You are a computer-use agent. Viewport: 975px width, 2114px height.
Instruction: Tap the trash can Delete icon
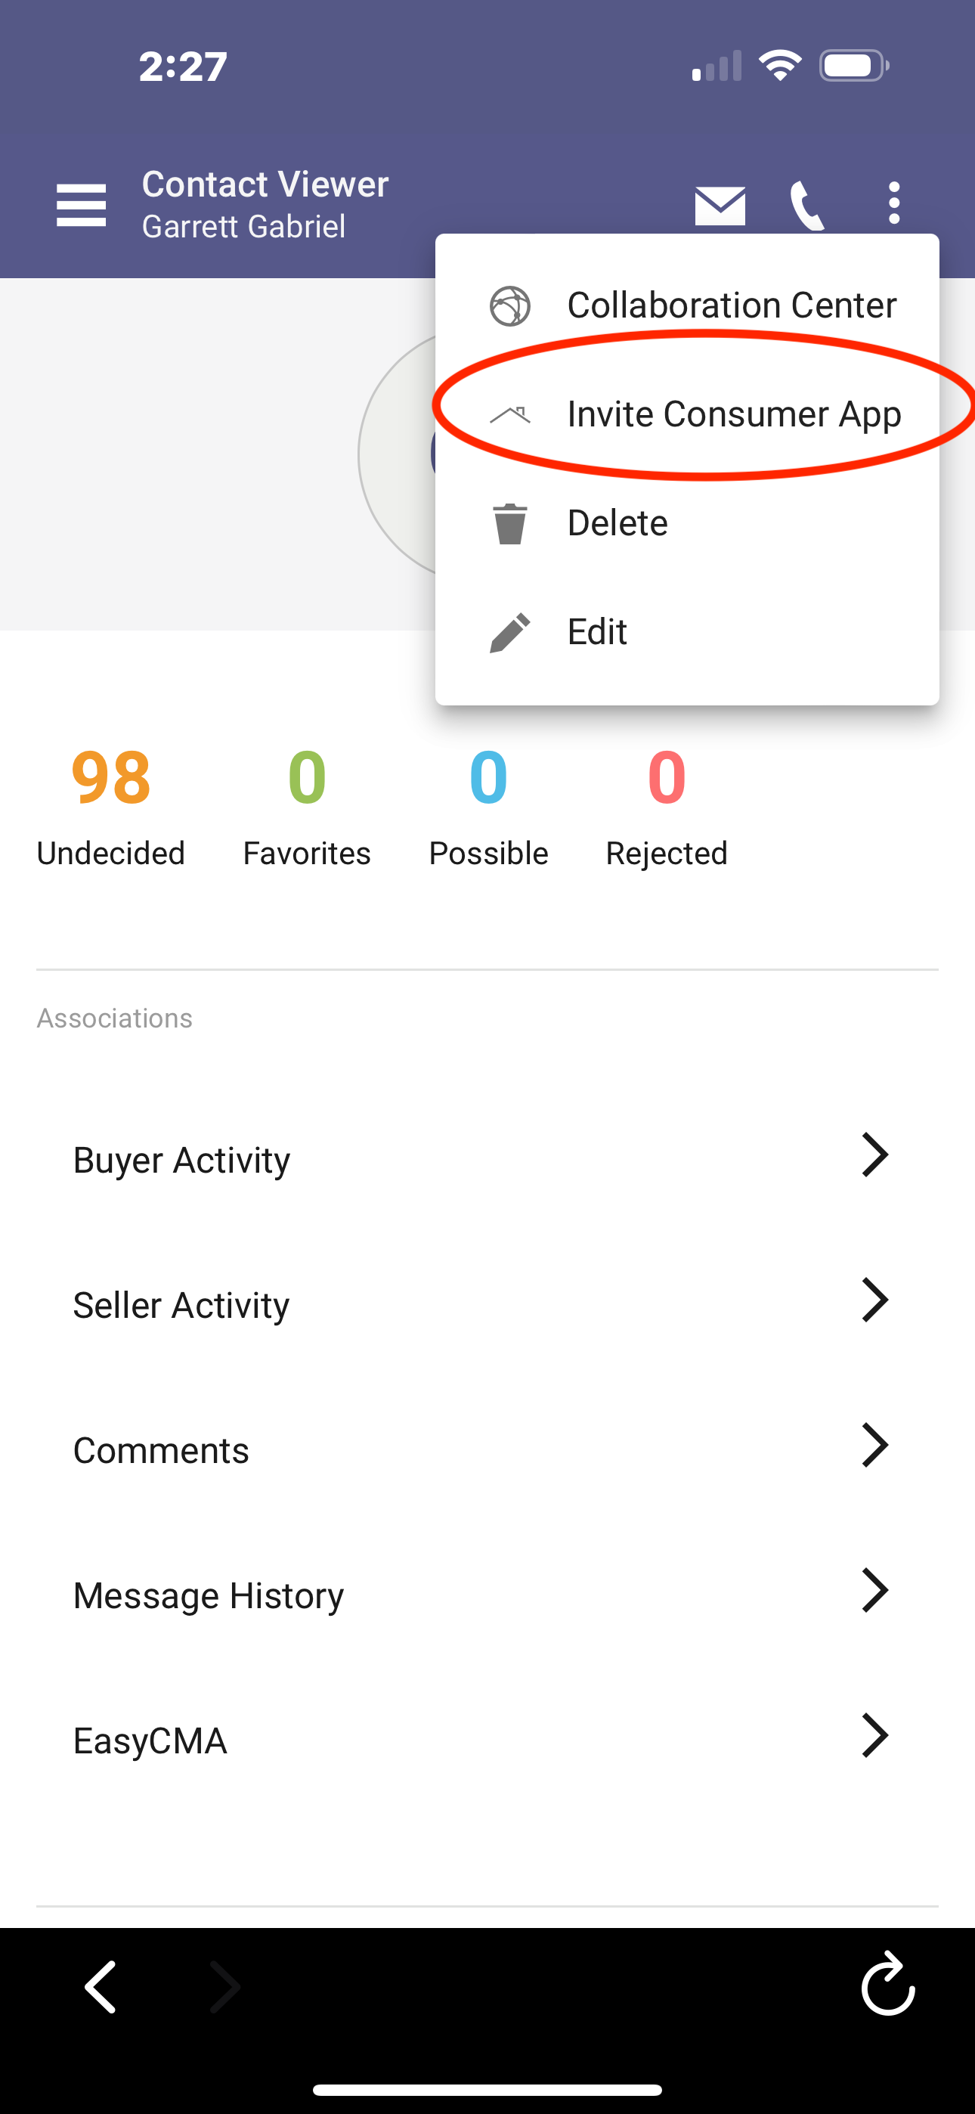click(509, 523)
